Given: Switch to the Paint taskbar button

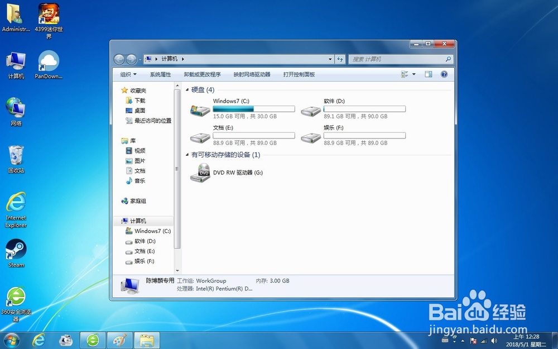Looking at the screenshot, I should (120, 341).
